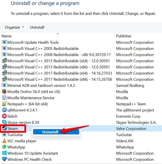
Task: Click the Steam icon
Action: 4,128
